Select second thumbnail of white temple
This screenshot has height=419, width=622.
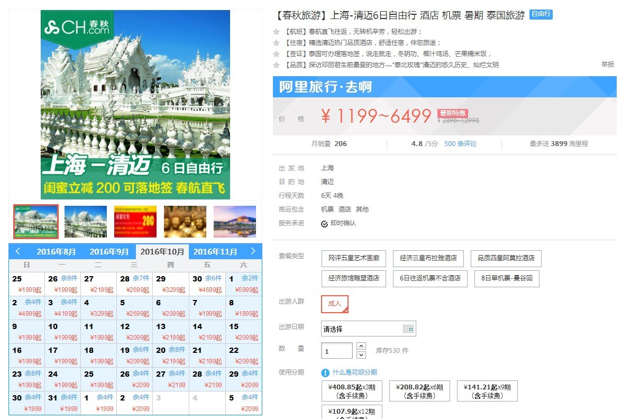click(86, 222)
